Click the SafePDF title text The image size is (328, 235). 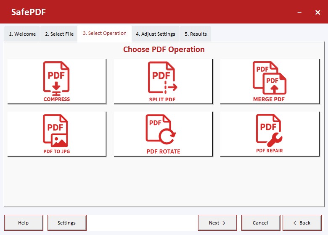(x=29, y=12)
